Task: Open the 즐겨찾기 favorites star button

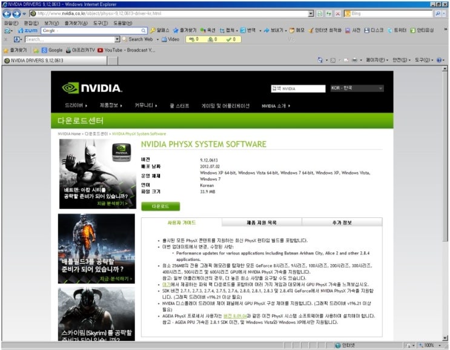Action: tap(15, 50)
